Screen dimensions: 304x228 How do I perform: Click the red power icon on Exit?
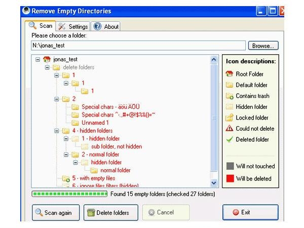(236, 212)
